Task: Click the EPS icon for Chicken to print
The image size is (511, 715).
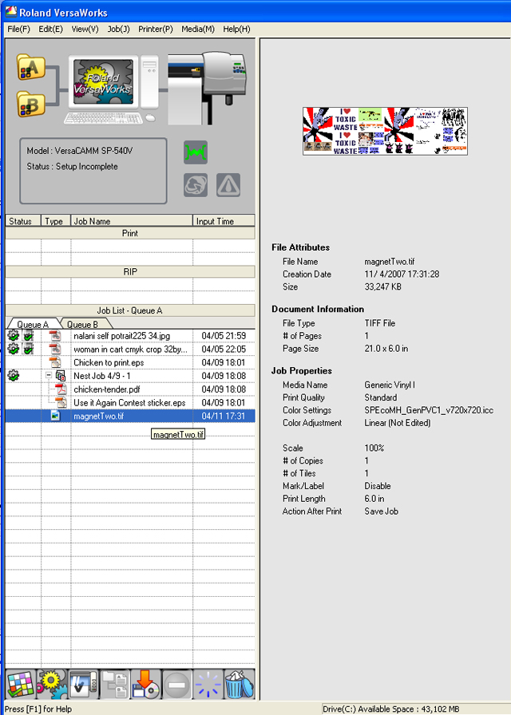Action: [x=55, y=362]
